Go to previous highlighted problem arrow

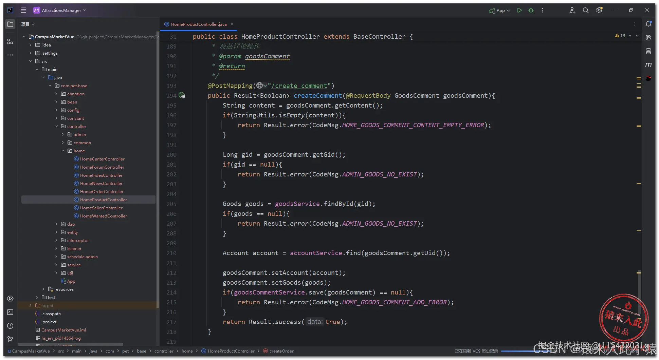[x=630, y=36]
